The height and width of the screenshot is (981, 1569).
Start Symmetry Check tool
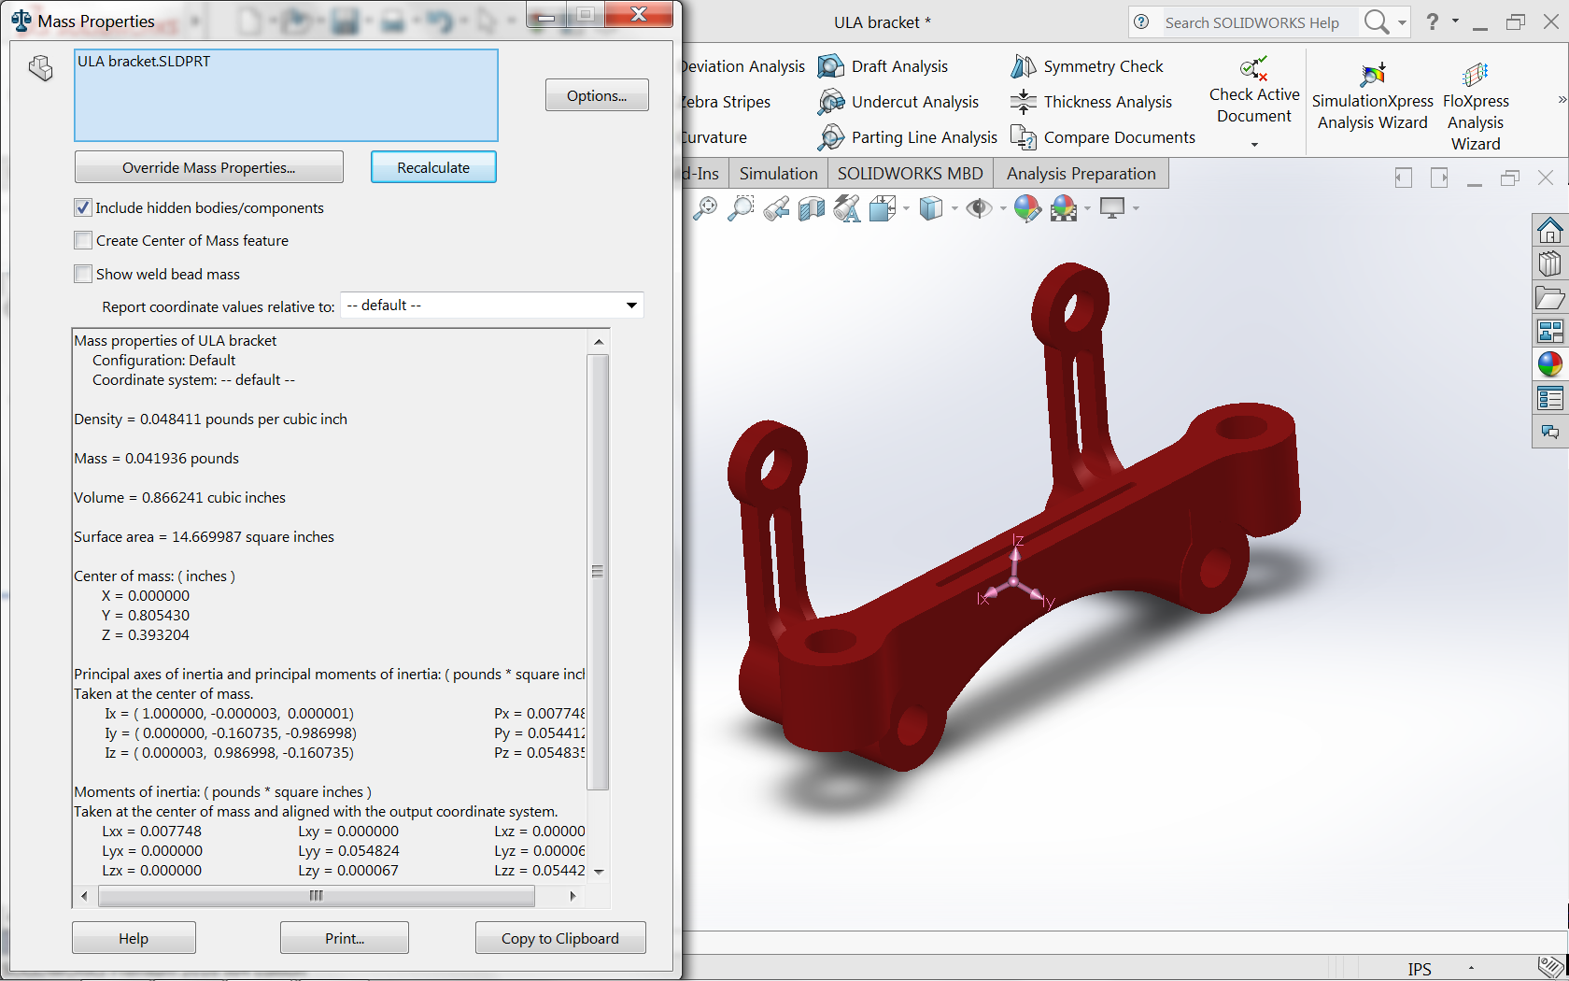[x=1087, y=66]
